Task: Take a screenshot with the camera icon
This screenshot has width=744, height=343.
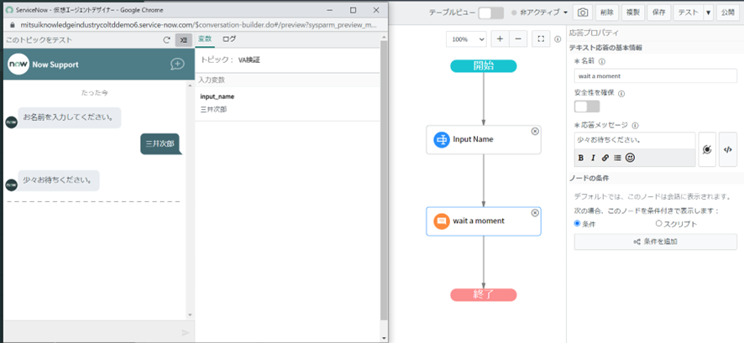Action: point(582,13)
